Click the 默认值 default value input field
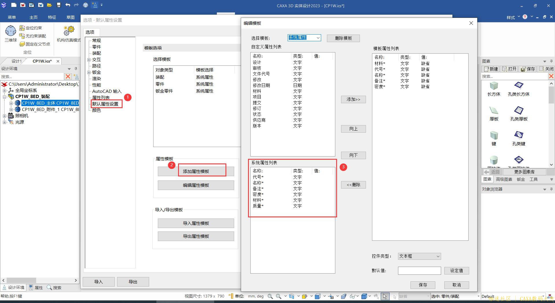The width and height of the screenshot is (555, 303). [419, 271]
